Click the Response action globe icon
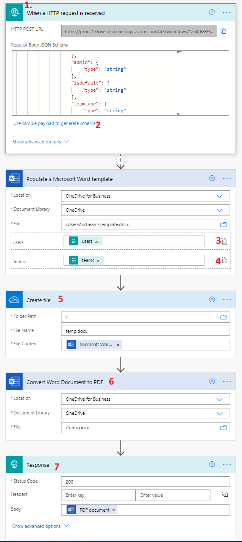The image size is (242, 542). tap(14, 464)
